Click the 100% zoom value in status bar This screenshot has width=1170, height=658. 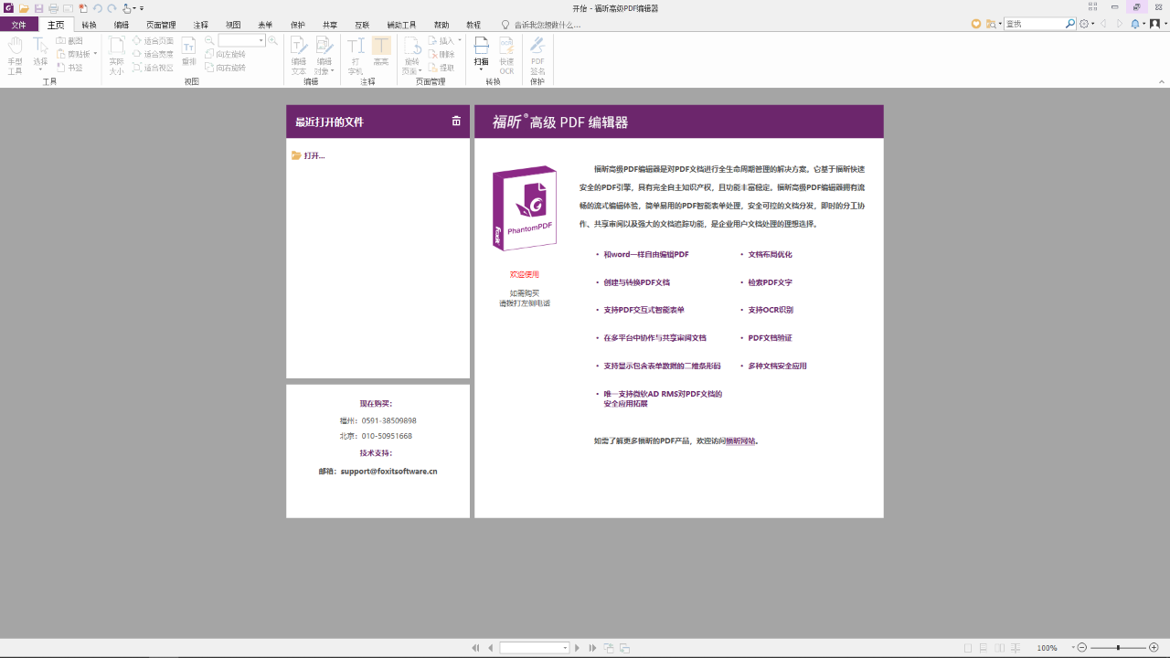[x=1048, y=648]
